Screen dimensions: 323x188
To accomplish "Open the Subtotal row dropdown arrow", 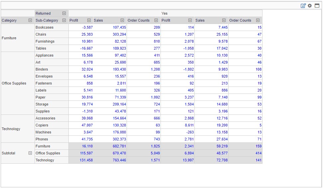I will (x=30, y=153).
